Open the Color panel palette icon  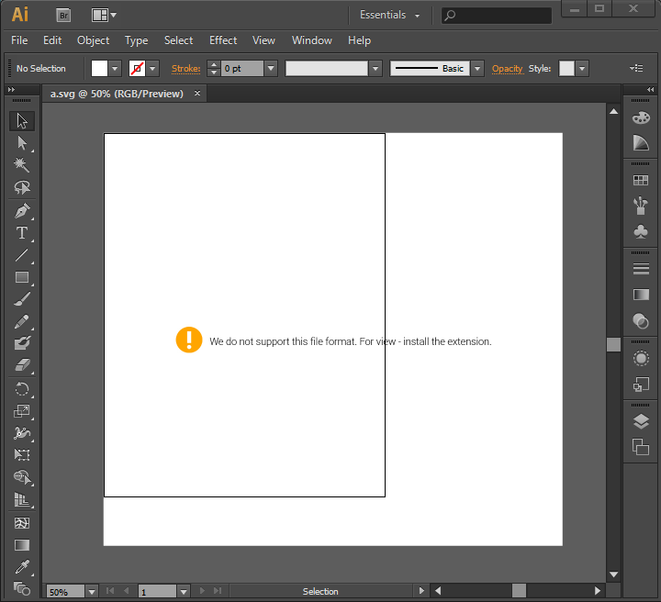click(x=641, y=118)
